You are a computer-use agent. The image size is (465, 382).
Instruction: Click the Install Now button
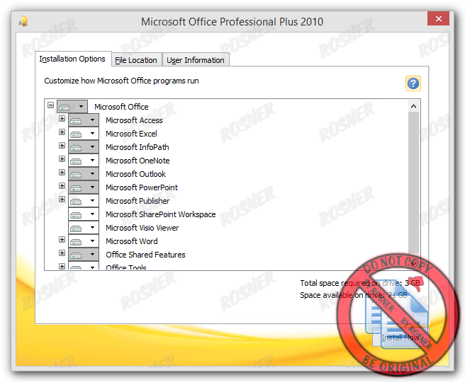click(x=400, y=337)
